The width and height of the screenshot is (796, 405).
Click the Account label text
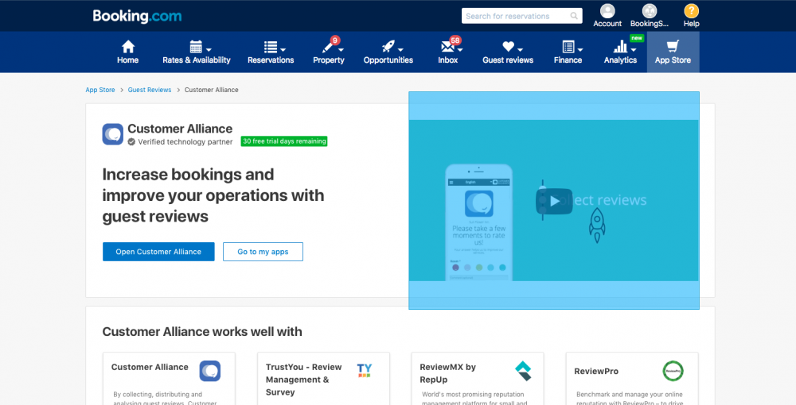[x=607, y=24]
